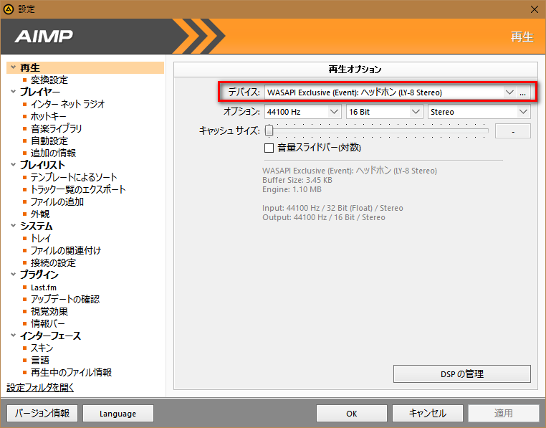Image resolution: width=546 pixels, height=428 pixels.
Task: Expand the 44100 Hz sample rate dropdown
Action: pos(334,112)
